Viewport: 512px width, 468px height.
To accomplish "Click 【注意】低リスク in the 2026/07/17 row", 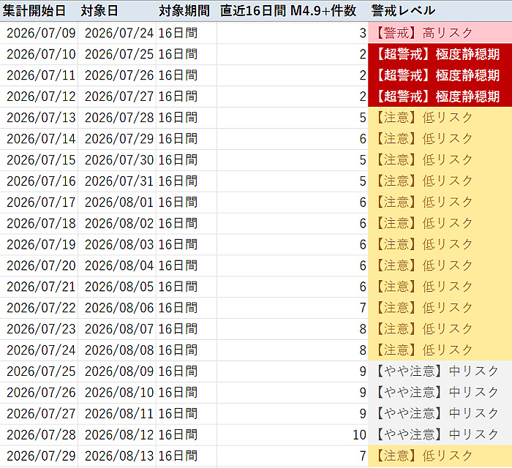I will click(440, 203).
